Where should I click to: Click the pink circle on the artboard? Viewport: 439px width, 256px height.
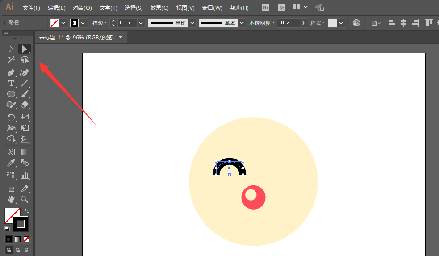259,201
